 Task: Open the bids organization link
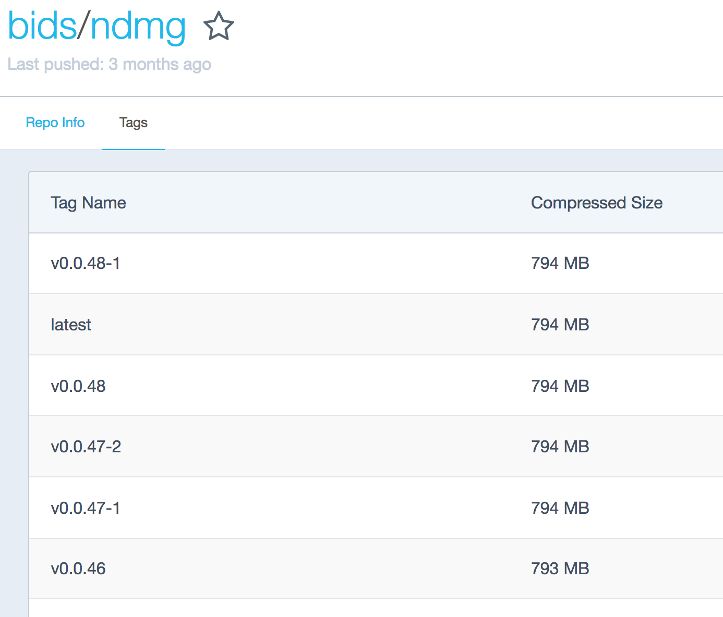pos(42,27)
